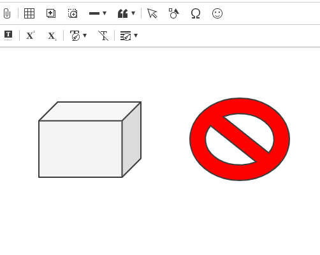The width and height of the screenshot is (320, 255).
Task: Toggle superscript formatting
Action: coord(31,36)
